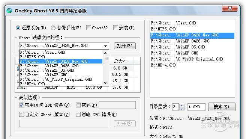Click the 打开(F) button beside image path
This screenshot has height=139, width=246.
[x=125, y=46]
